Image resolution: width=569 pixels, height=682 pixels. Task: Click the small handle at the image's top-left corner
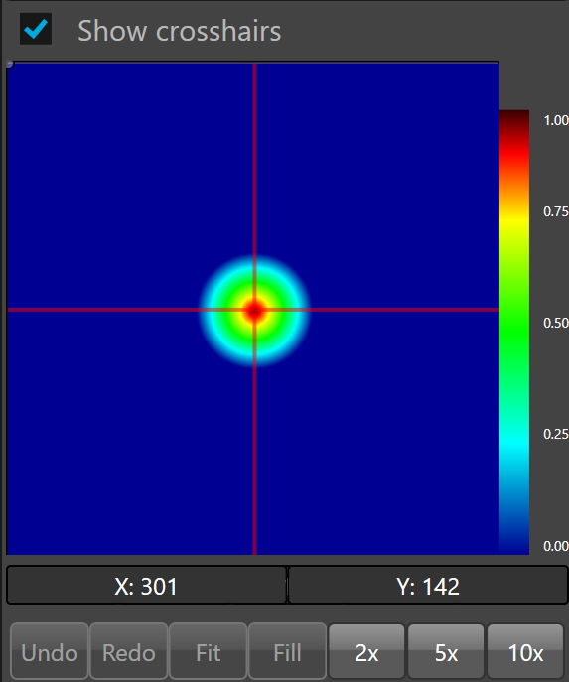click(10, 65)
